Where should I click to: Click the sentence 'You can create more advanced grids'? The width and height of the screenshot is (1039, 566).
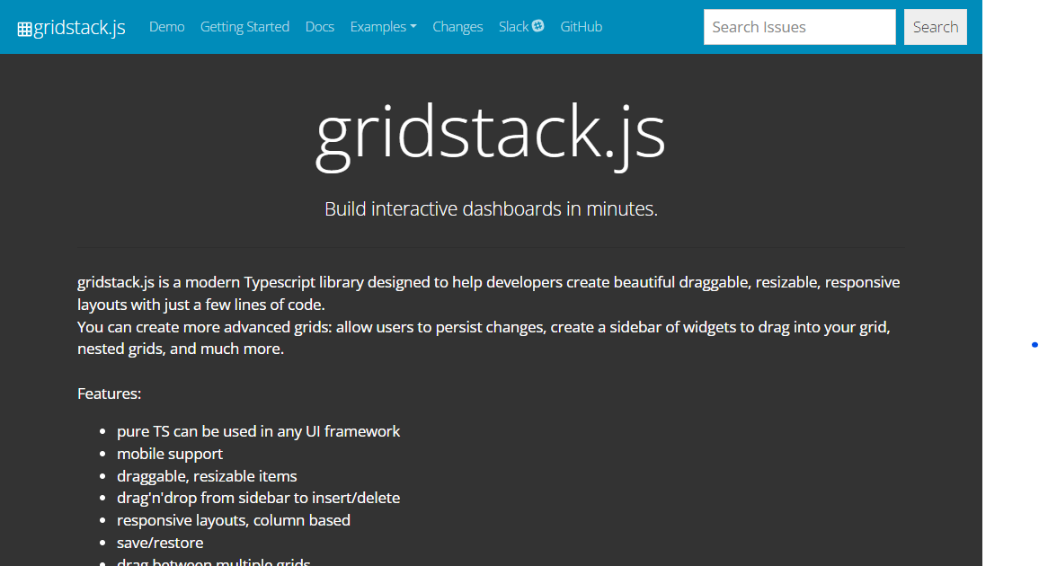[x=484, y=338]
